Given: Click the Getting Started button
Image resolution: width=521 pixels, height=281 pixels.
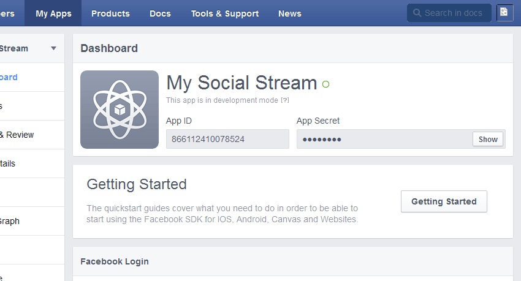Looking at the screenshot, I should point(444,201).
